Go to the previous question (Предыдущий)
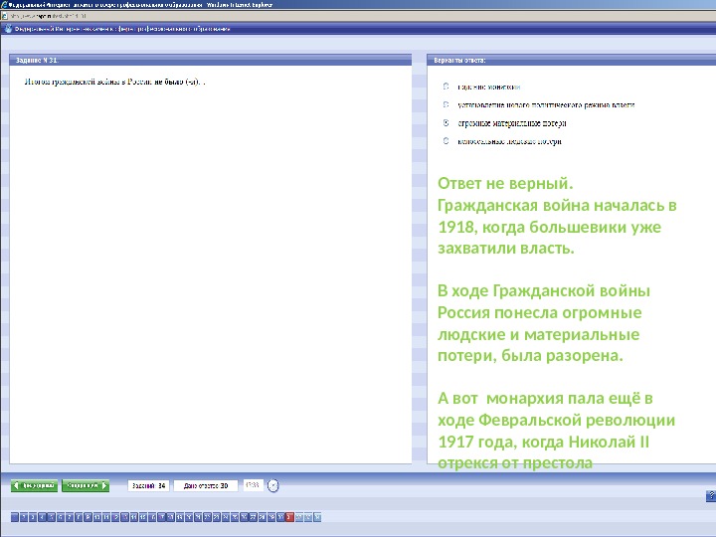Screen dimensions: 716x537 [x=34, y=485]
